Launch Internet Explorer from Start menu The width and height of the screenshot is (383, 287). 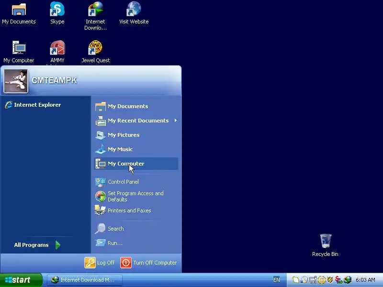[33, 105]
